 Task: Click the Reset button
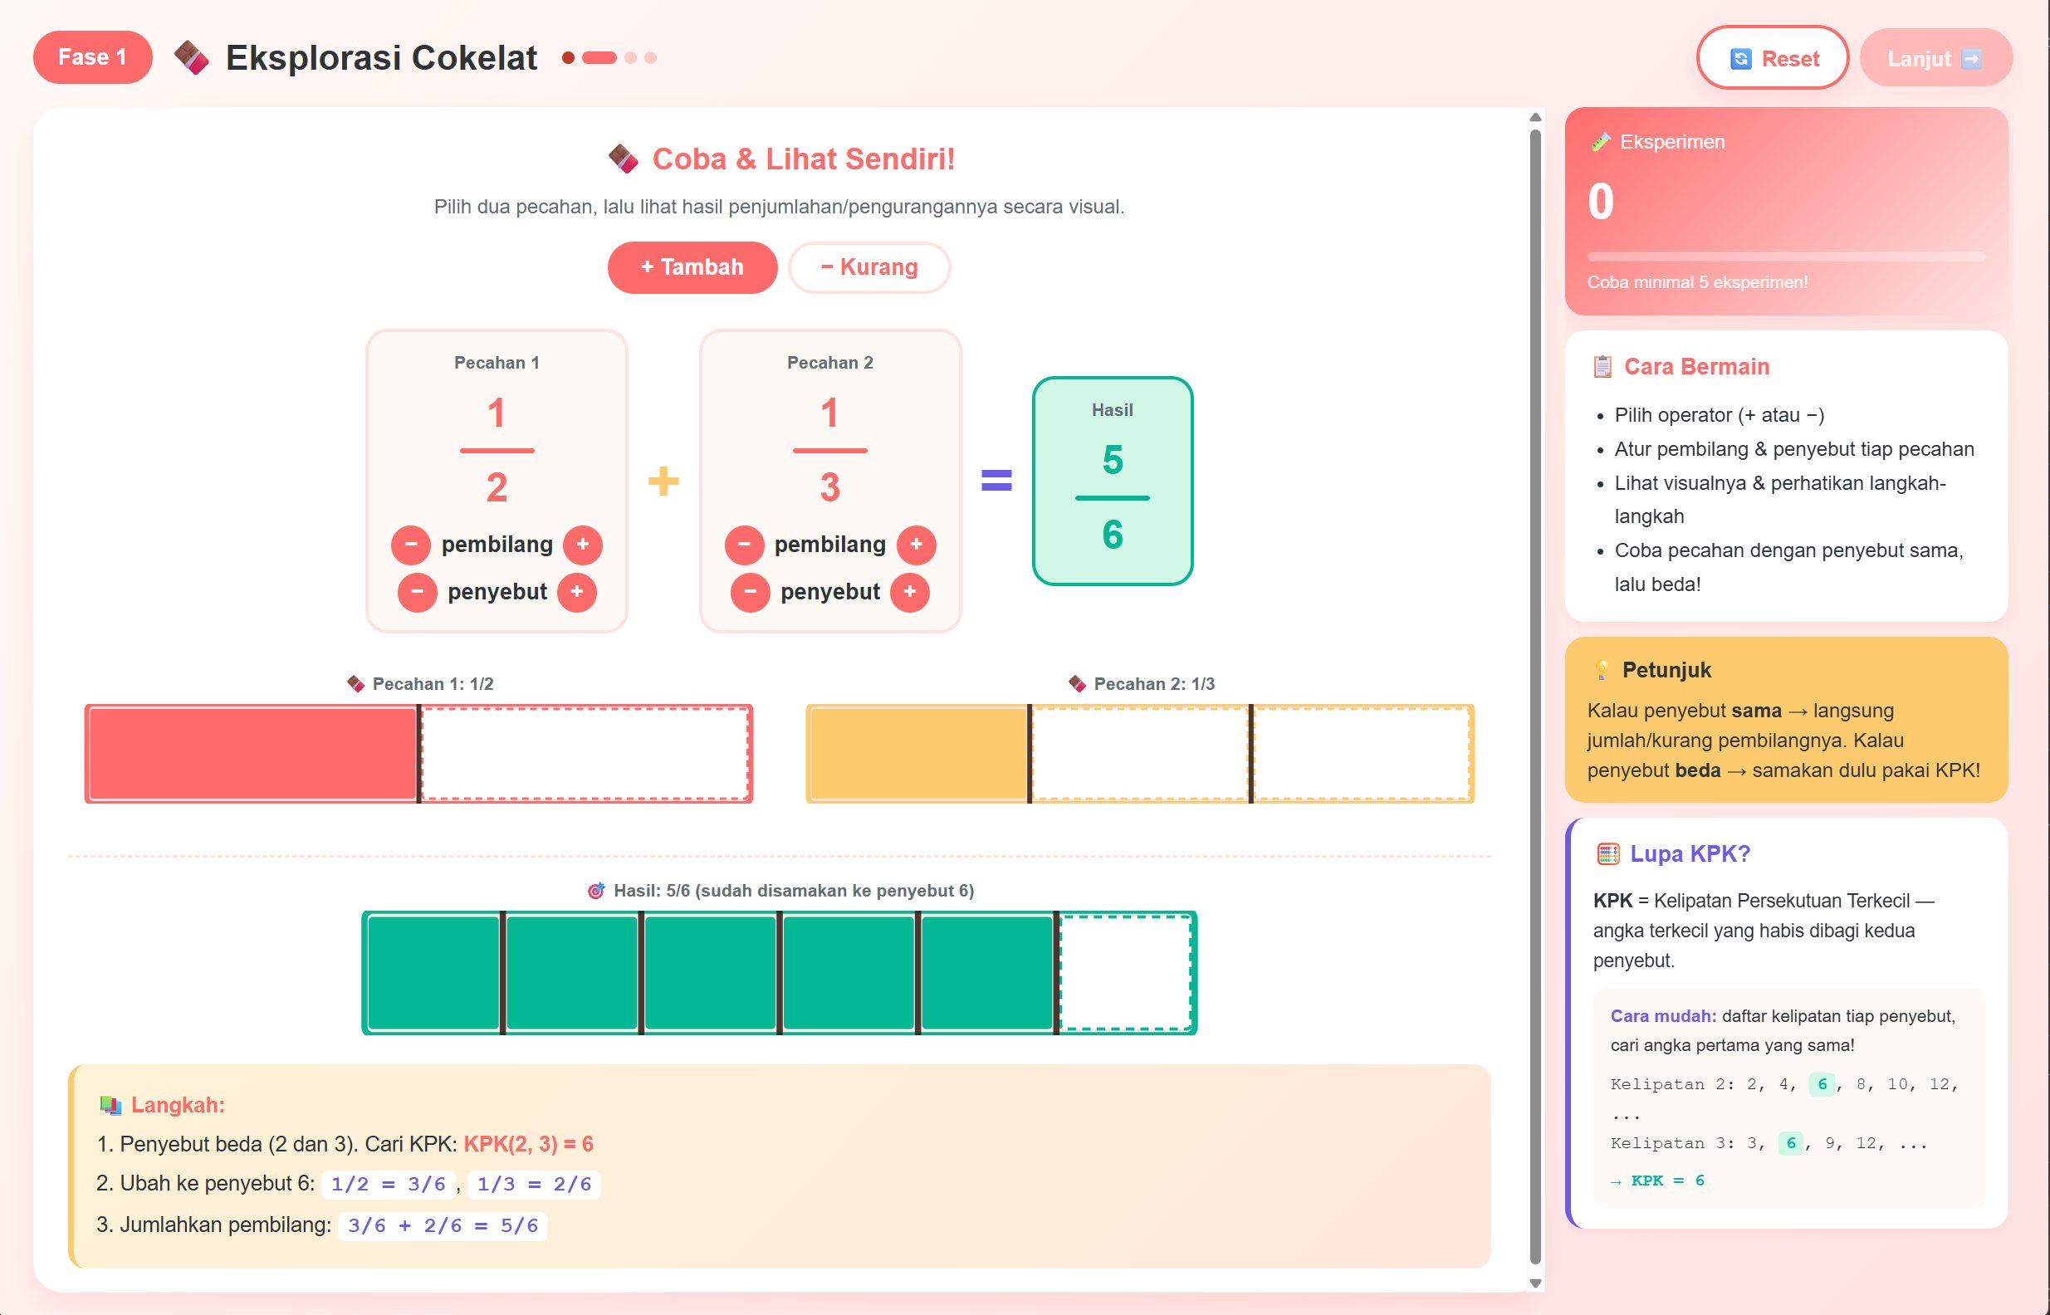tap(1773, 58)
